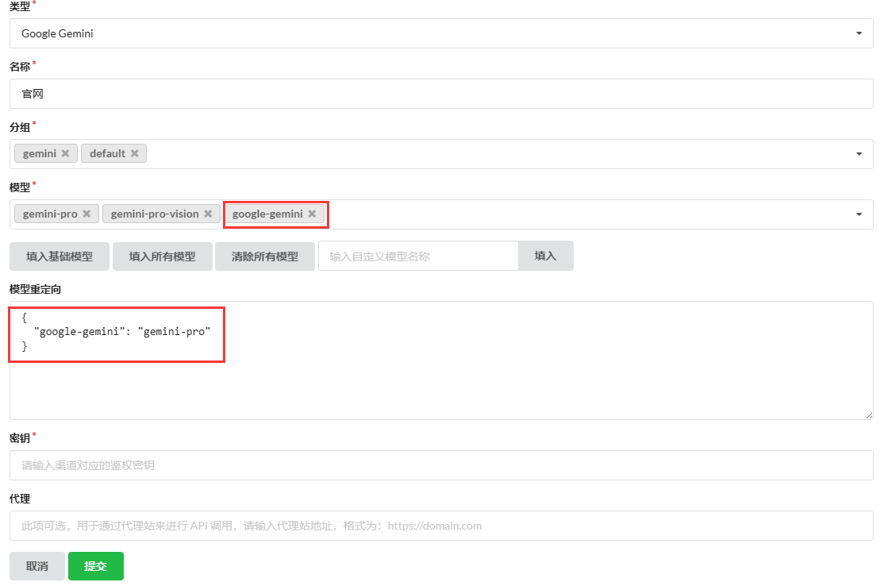
Task: Click the 填入 button beside the custom model field
Action: tap(546, 256)
